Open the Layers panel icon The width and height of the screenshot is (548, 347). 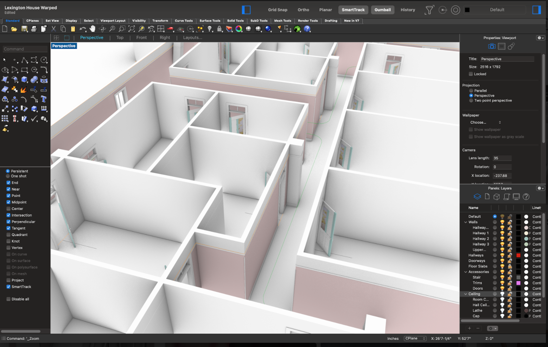477,197
